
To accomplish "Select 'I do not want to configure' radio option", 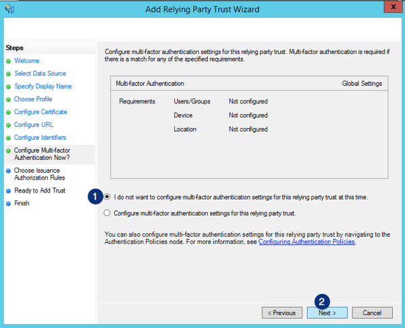I will [x=107, y=197].
